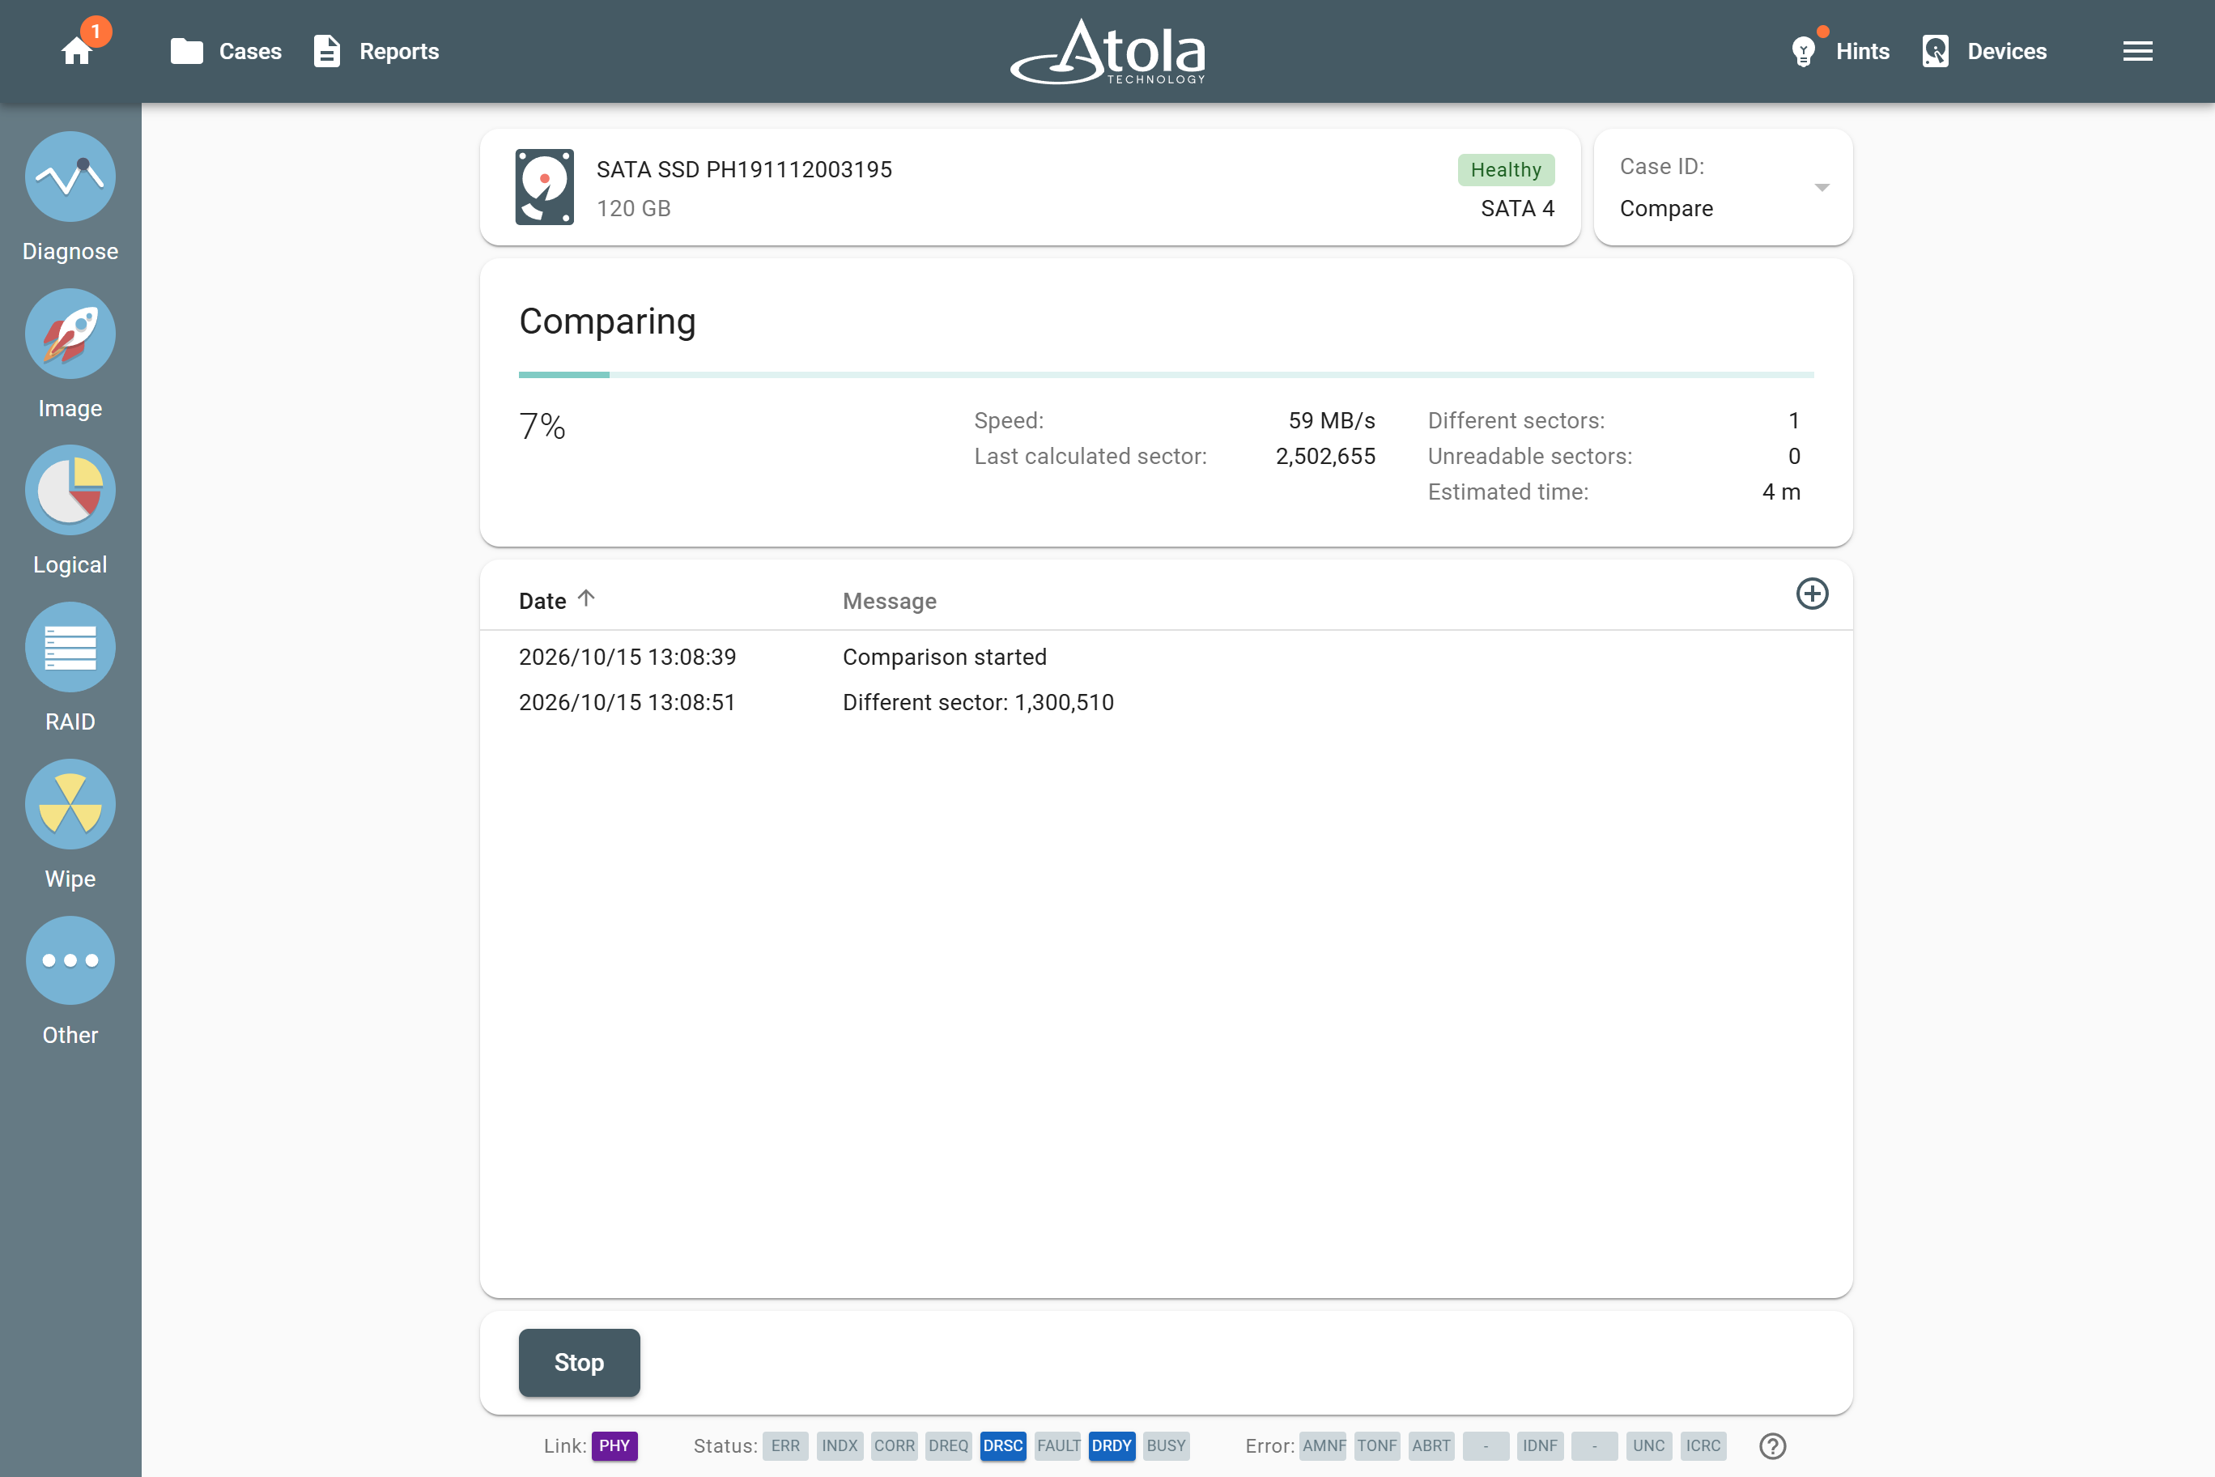2215x1477 pixels.
Task: Click the ABRT error indicator
Action: (x=1431, y=1445)
